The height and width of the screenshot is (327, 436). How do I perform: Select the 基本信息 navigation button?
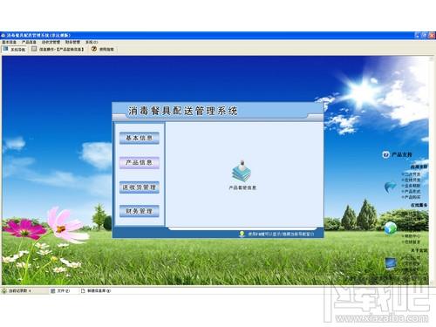pos(140,138)
